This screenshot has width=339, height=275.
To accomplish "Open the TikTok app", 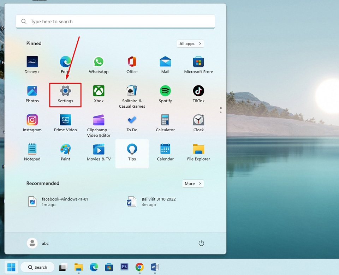I will pyautogui.click(x=198, y=94).
